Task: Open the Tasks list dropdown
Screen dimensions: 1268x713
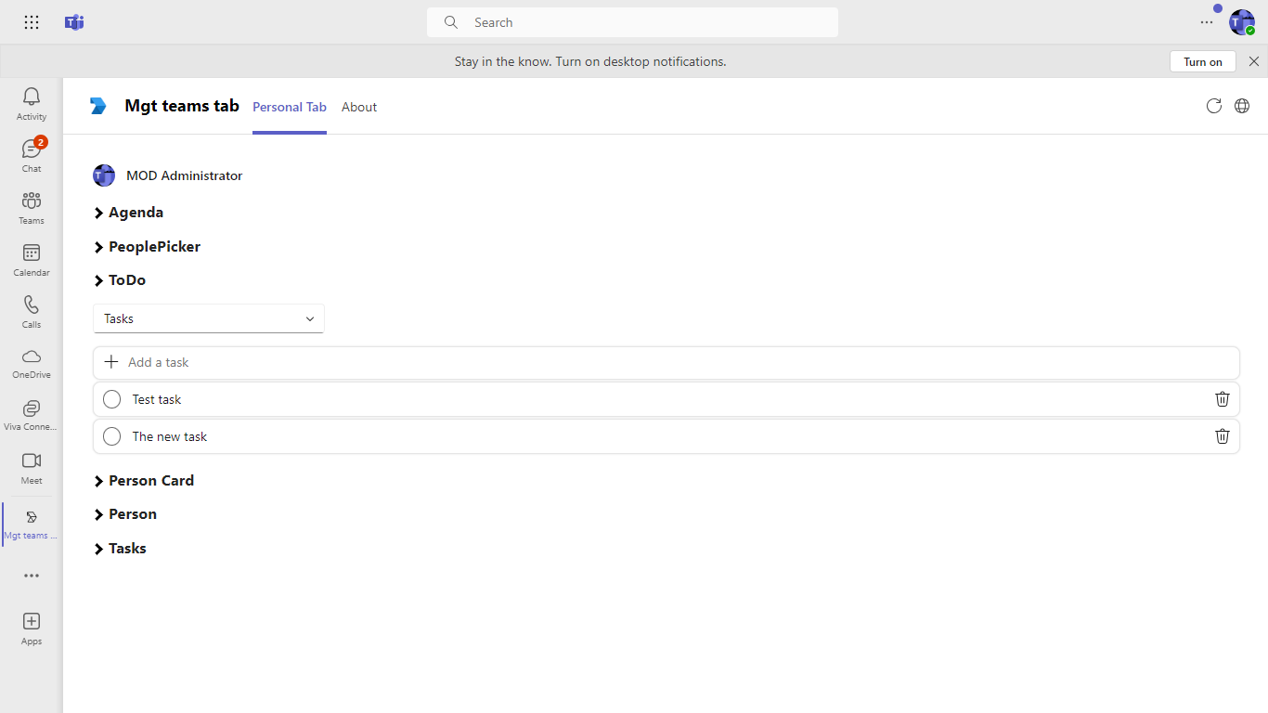Action: tap(209, 318)
